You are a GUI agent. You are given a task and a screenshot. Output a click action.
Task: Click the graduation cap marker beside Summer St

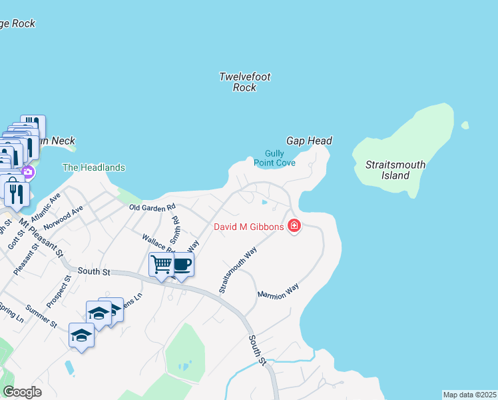pyautogui.click(x=99, y=315)
